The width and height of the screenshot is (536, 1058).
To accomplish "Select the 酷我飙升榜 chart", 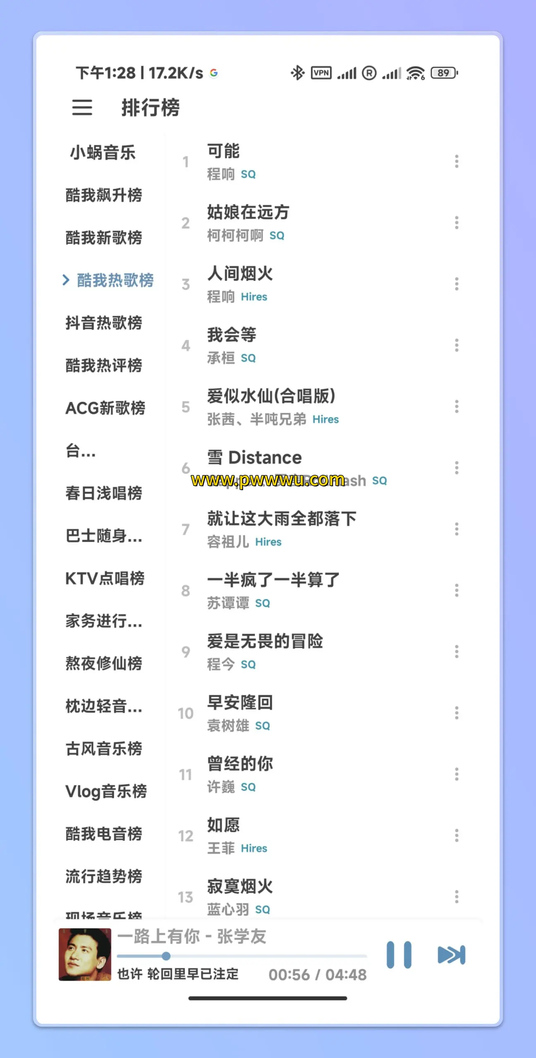I will 103,195.
